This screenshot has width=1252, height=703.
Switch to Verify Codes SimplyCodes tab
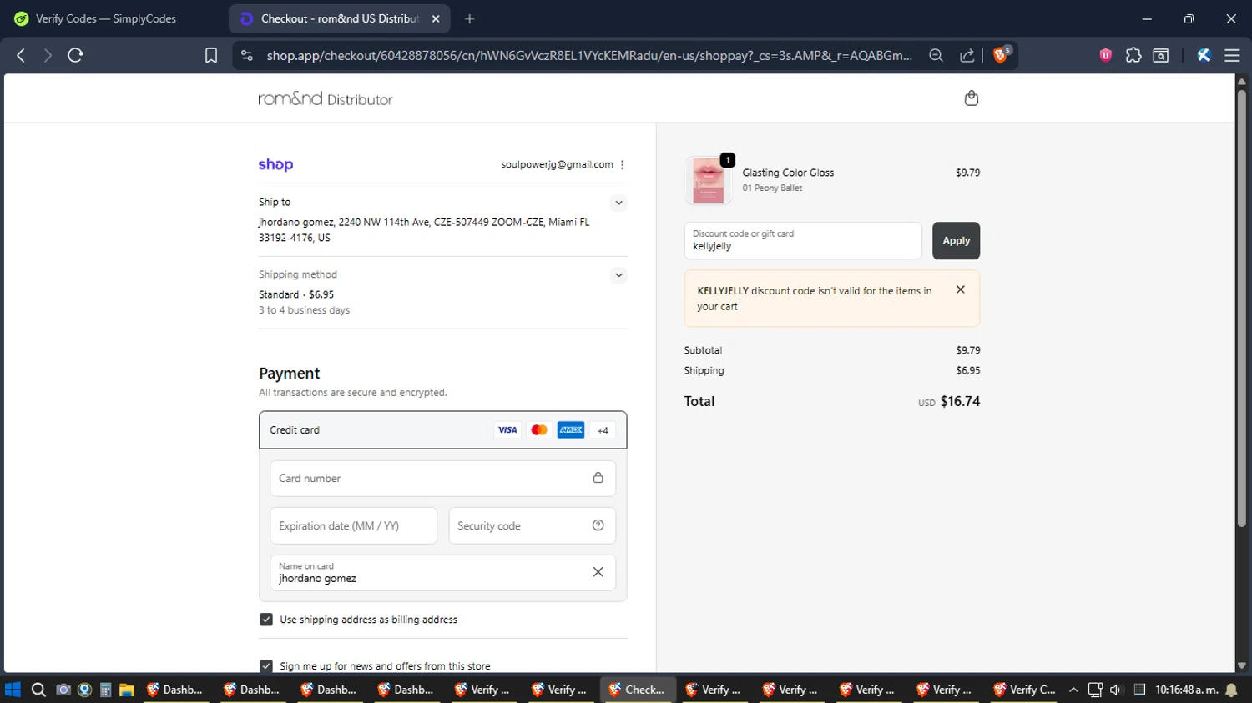pyautogui.click(x=106, y=18)
